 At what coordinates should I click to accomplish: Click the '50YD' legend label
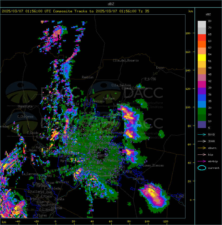[211, 135]
